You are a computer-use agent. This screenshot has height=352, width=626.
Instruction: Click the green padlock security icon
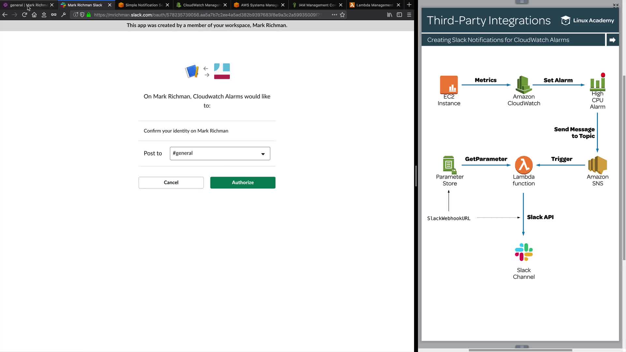click(89, 15)
